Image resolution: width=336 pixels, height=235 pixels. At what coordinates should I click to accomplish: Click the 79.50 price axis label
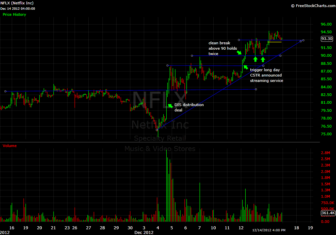tap(326, 110)
